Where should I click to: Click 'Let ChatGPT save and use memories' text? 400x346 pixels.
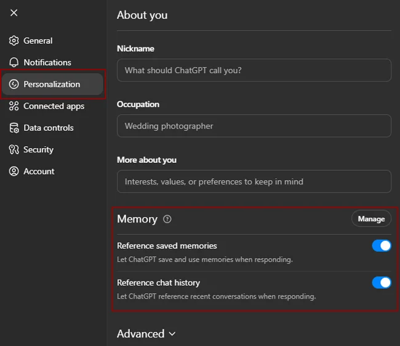coord(205,259)
